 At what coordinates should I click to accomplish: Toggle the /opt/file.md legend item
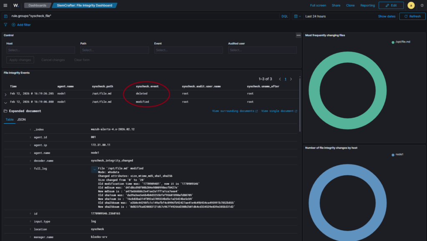click(x=402, y=42)
